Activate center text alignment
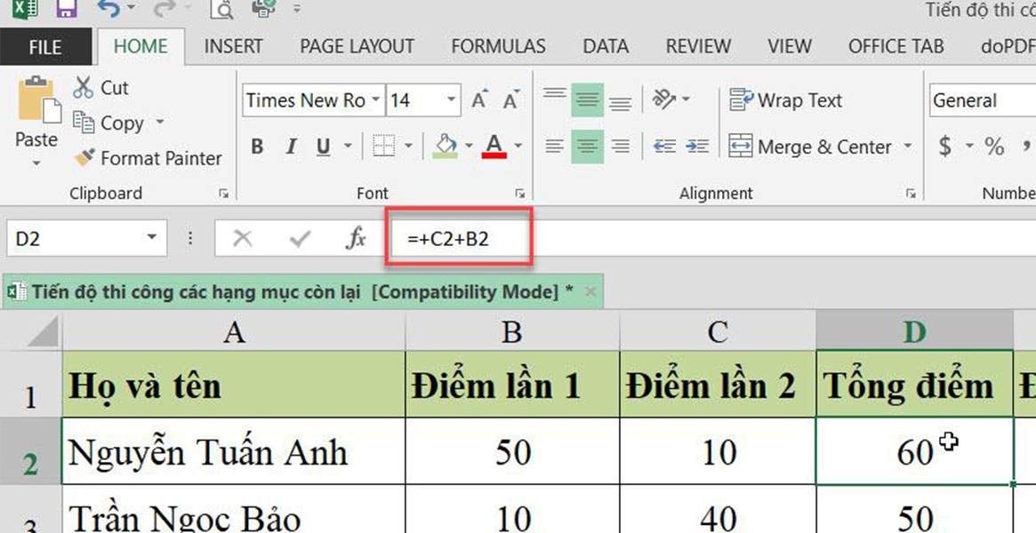 [586, 147]
